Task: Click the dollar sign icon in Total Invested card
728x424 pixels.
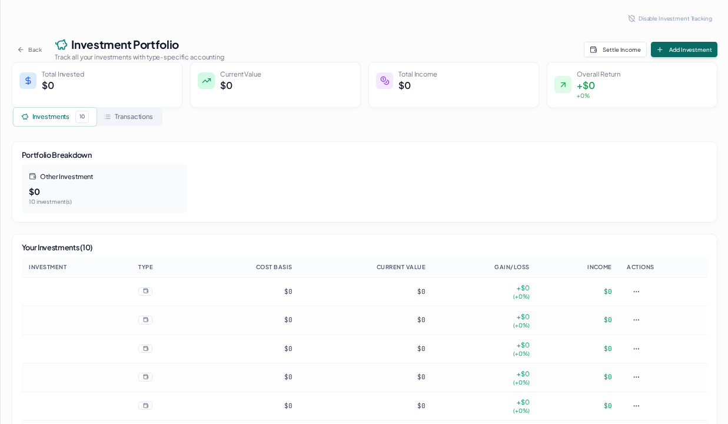Action: coord(28,81)
